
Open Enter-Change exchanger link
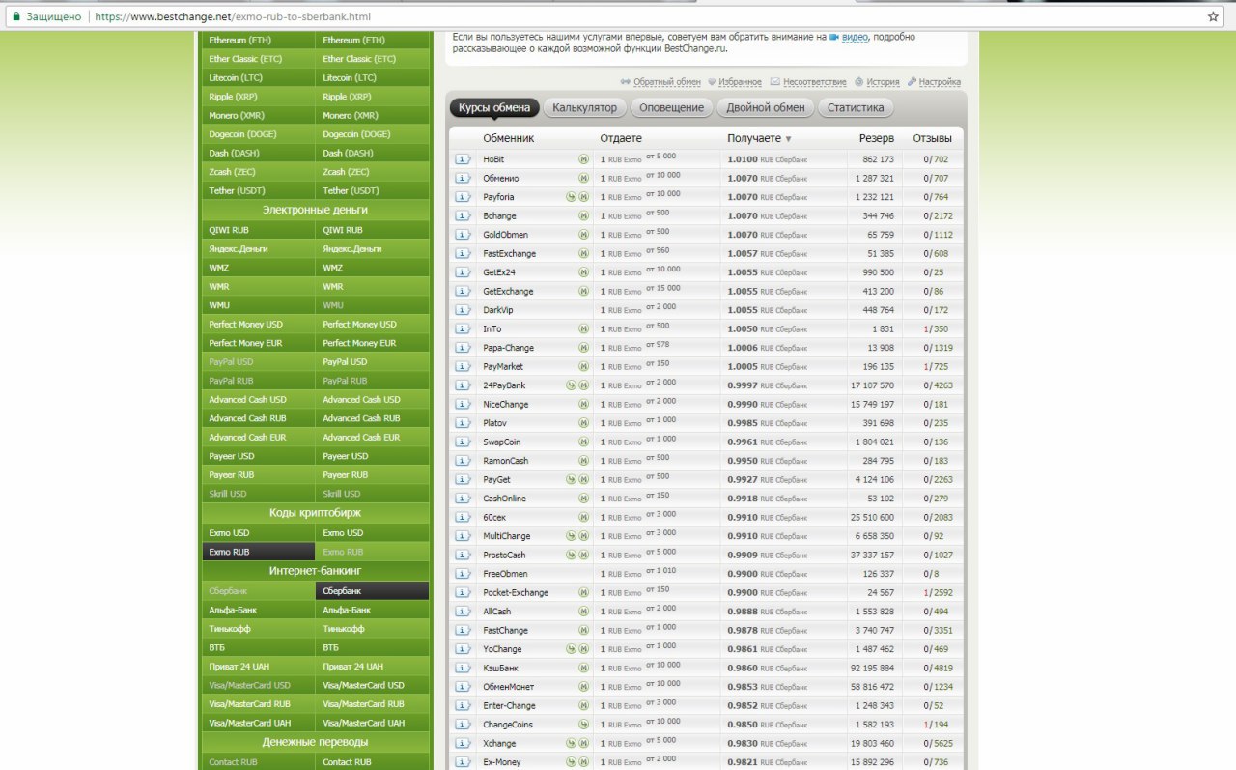pos(509,706)
